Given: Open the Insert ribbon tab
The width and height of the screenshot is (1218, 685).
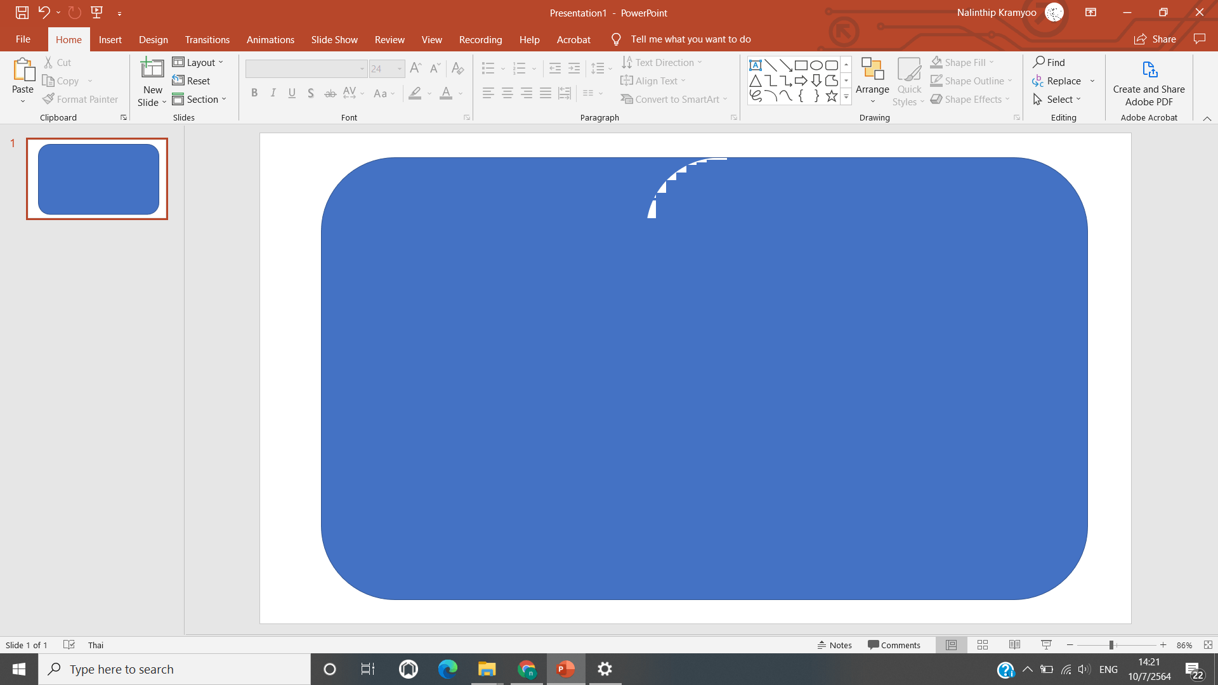Looking at the screenshot, I should tap(110, 39).
